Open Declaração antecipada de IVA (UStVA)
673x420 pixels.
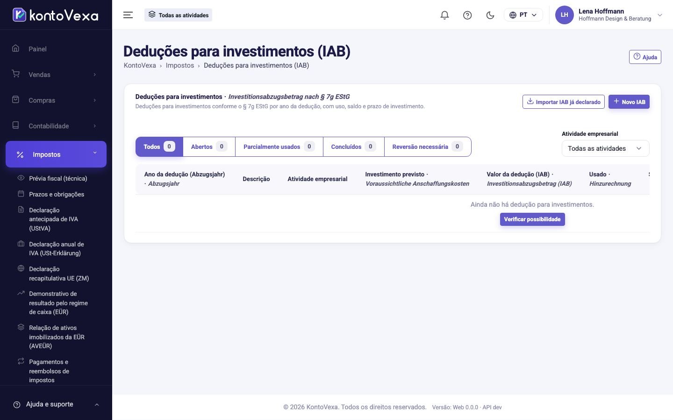[x=53, y=219]
